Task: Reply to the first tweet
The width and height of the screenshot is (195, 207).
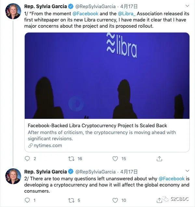Action: tap(27, 159)
